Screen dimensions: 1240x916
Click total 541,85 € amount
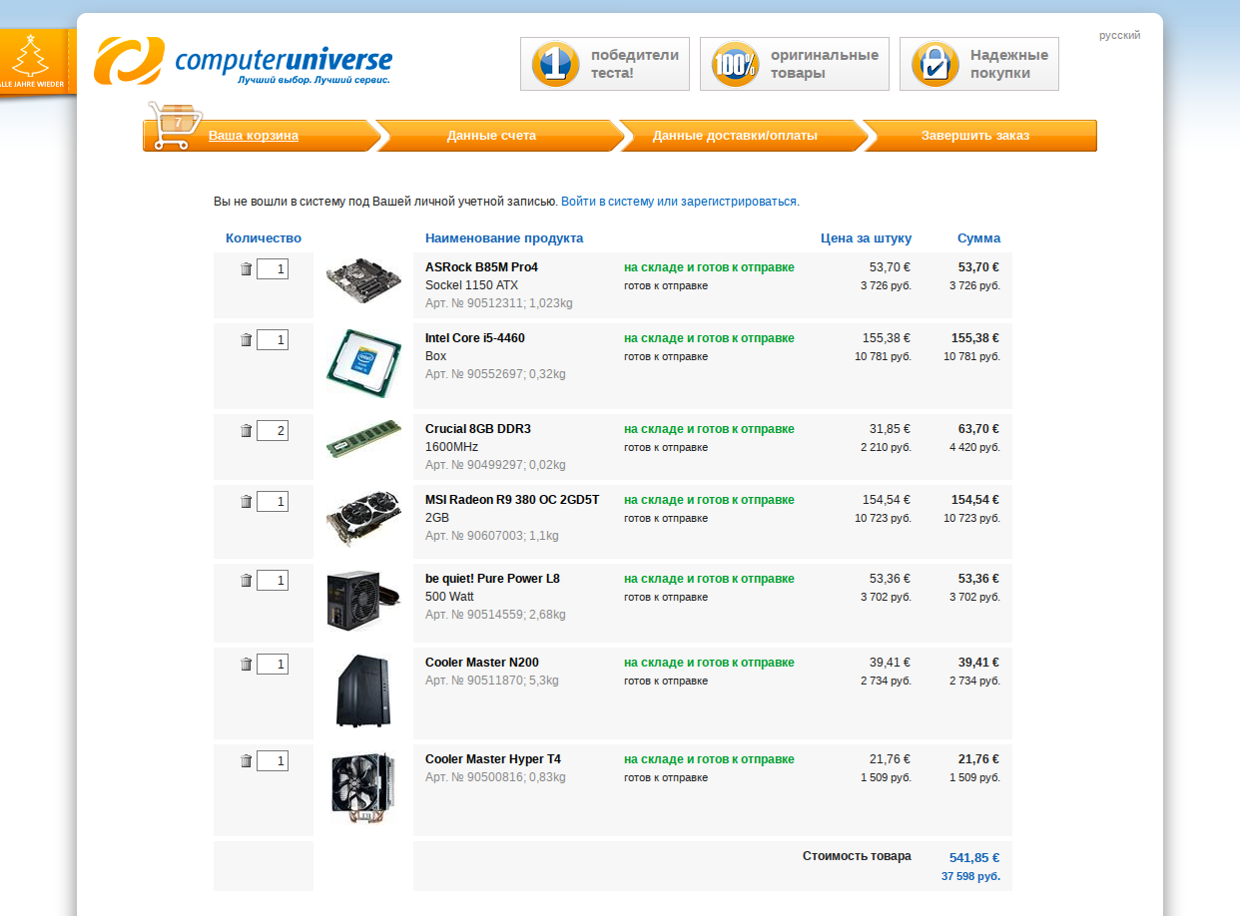click(x=974, y=858)
